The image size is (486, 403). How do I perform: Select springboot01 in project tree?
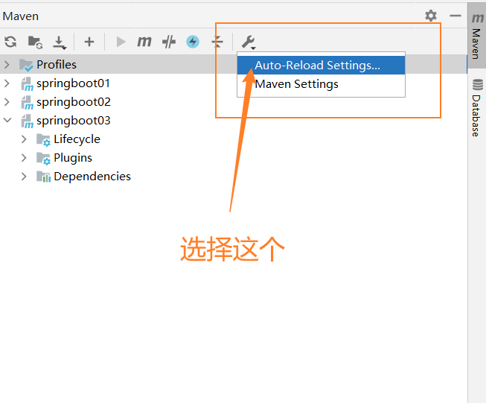click(x=73, y=83)
